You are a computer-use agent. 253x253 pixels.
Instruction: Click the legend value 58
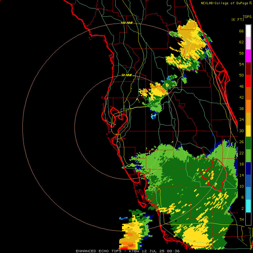tap(241, 53)
